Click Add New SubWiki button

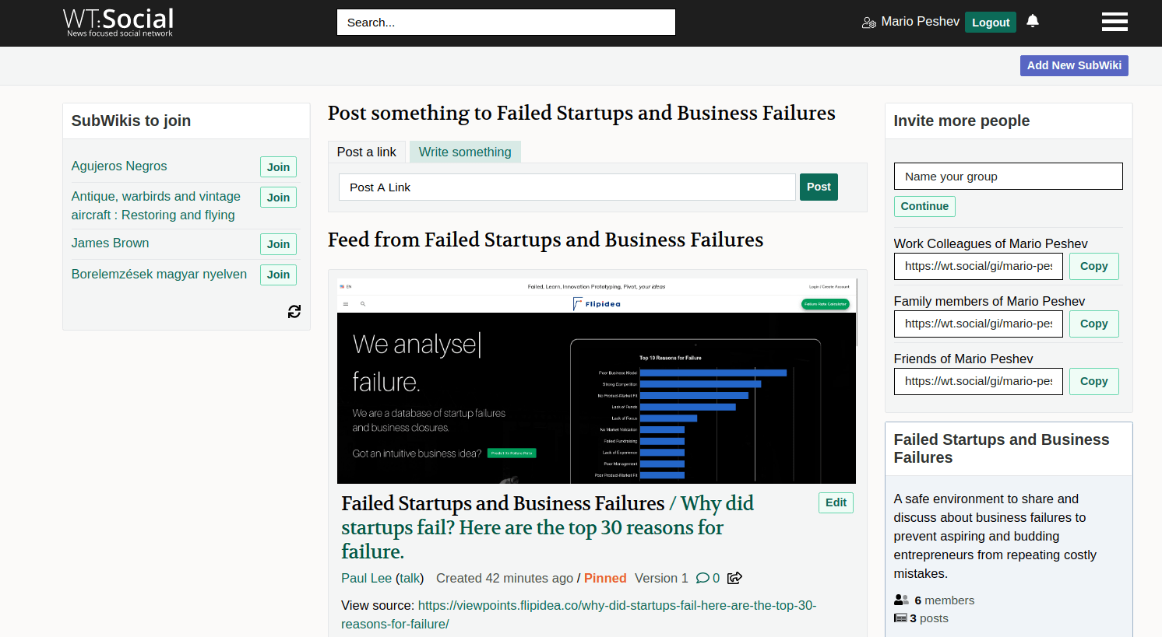tap(1074, 65)
